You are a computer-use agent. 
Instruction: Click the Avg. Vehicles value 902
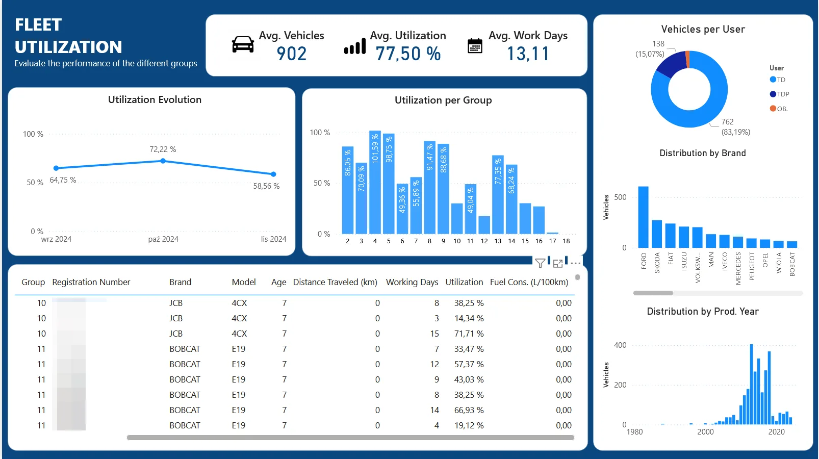coord(292,54)
